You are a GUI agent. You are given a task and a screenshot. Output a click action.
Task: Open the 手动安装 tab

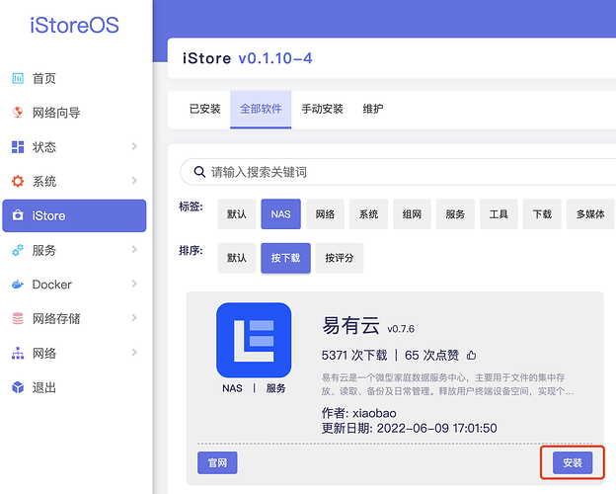point(322,109)
